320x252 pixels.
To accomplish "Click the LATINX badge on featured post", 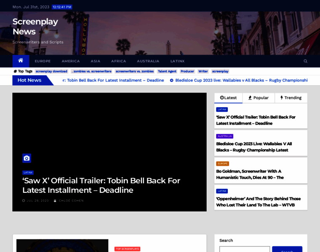I will point(28,173).
